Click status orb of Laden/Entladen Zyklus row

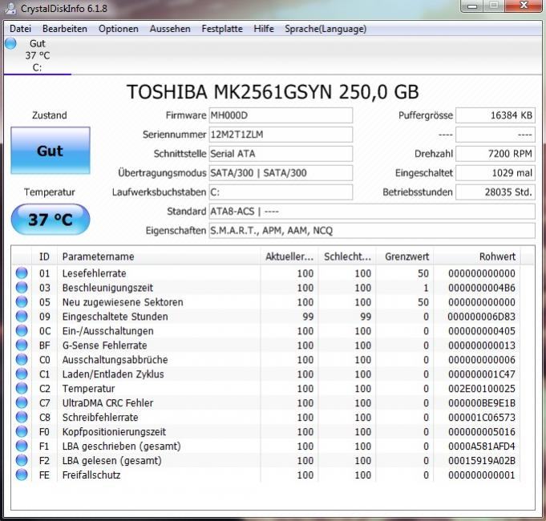[22, 374]
